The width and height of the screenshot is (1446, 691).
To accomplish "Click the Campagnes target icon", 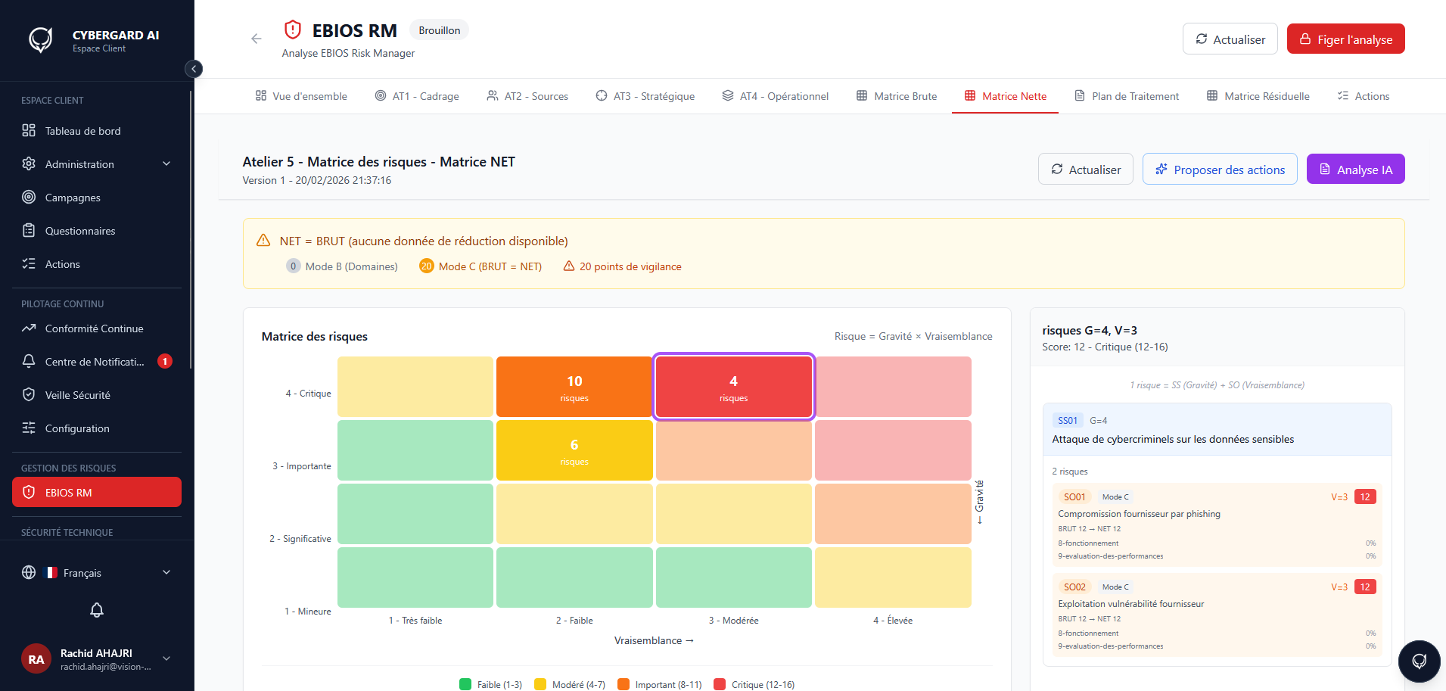I will [29, 197].
